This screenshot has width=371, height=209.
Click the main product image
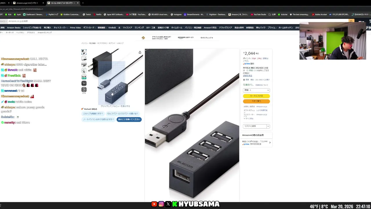(x=115, y=77)
